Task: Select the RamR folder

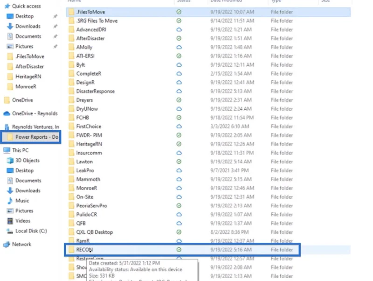Action: pos(83,241)
